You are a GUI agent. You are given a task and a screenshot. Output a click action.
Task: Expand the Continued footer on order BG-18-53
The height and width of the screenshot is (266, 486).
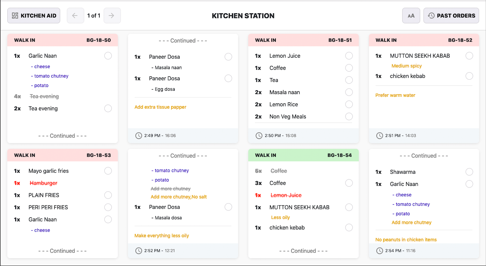(x=62, y=251)
